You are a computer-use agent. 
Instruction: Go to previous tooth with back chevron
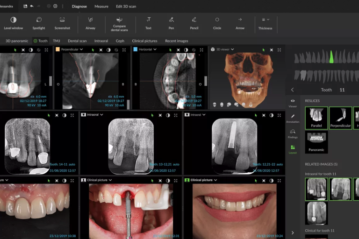(x=293, y=90)
